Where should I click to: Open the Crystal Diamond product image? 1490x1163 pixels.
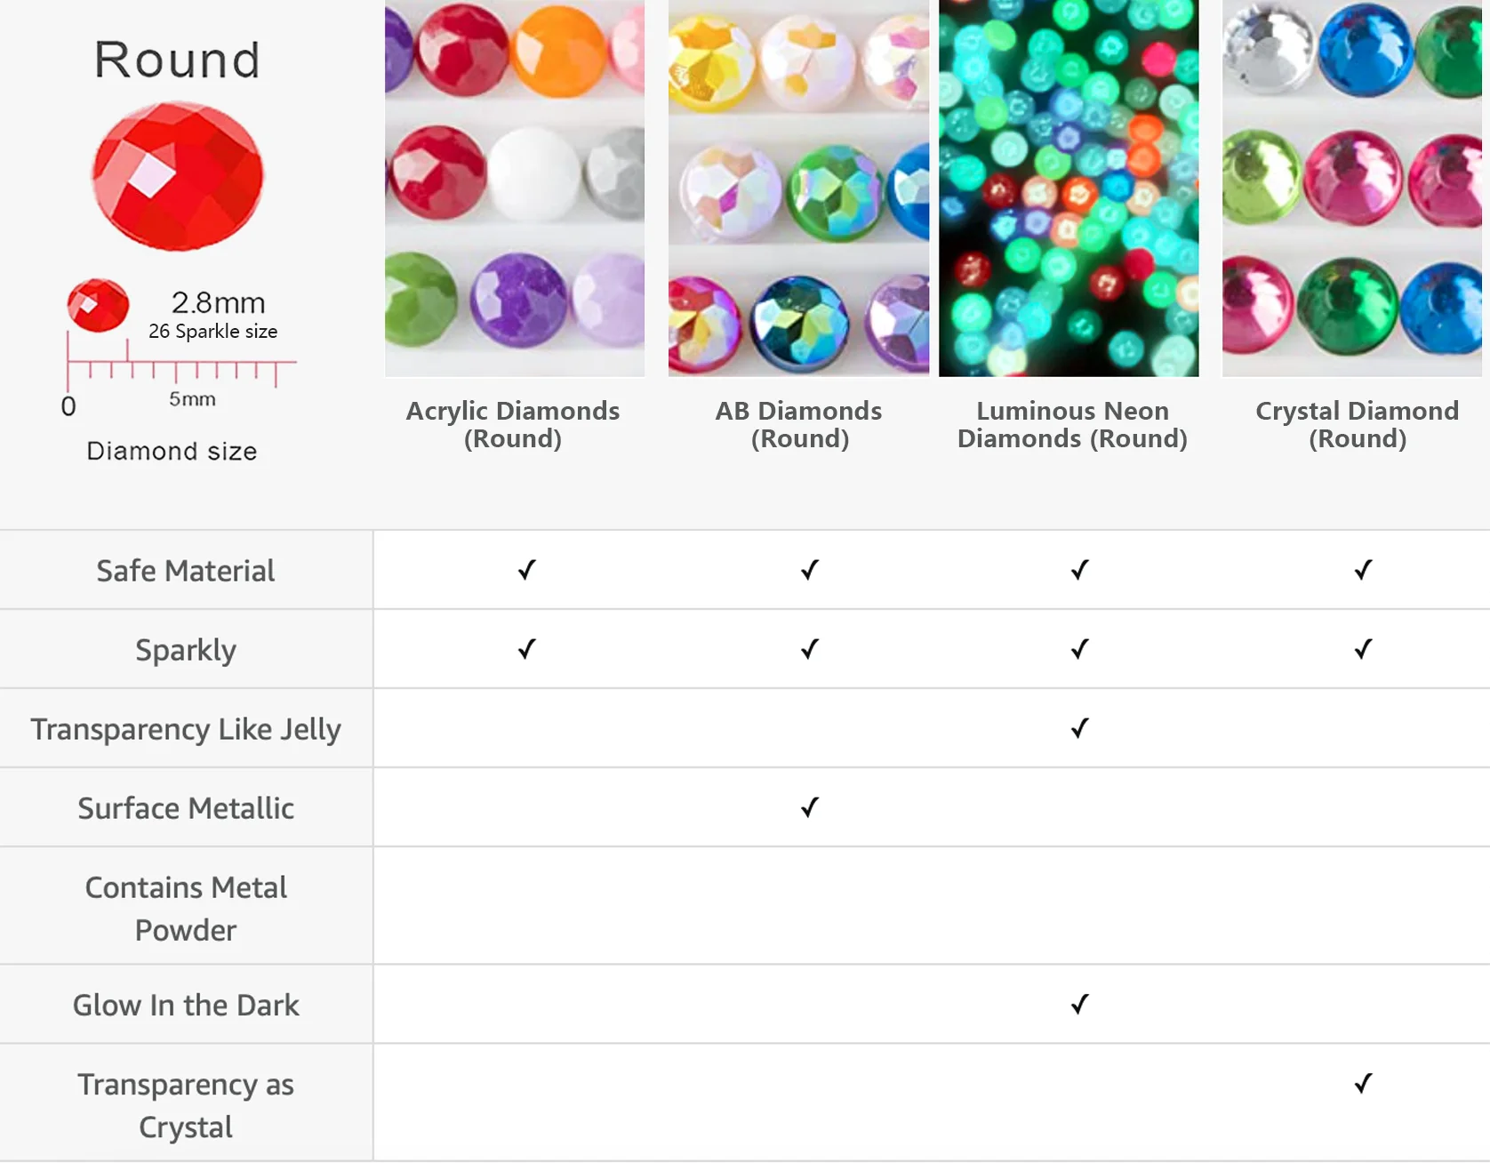point(1352,188)
